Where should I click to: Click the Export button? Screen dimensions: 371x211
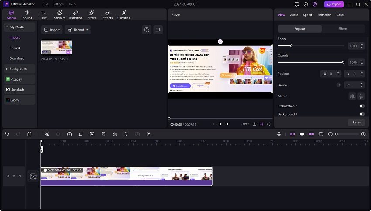pyautogui.click(x=334, y=4)
